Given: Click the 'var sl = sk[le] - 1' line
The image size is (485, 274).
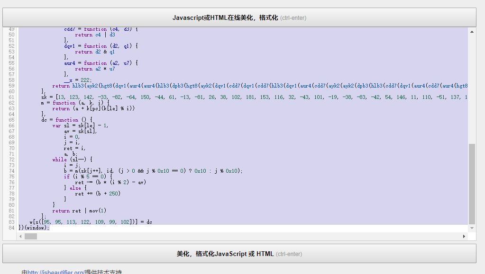Looking at the screenshot, I should pyautogui.click(x=81, y=125).
